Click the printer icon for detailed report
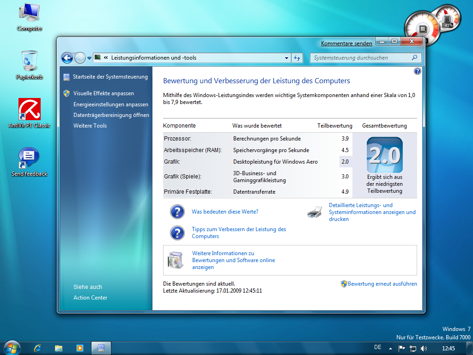473x355 pixels. click(x=315, y=212)
